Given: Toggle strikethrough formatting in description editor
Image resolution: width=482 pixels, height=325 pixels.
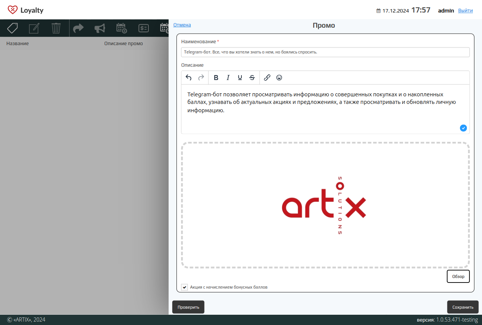Looking at the screenshot, I should tap(252, 78).
